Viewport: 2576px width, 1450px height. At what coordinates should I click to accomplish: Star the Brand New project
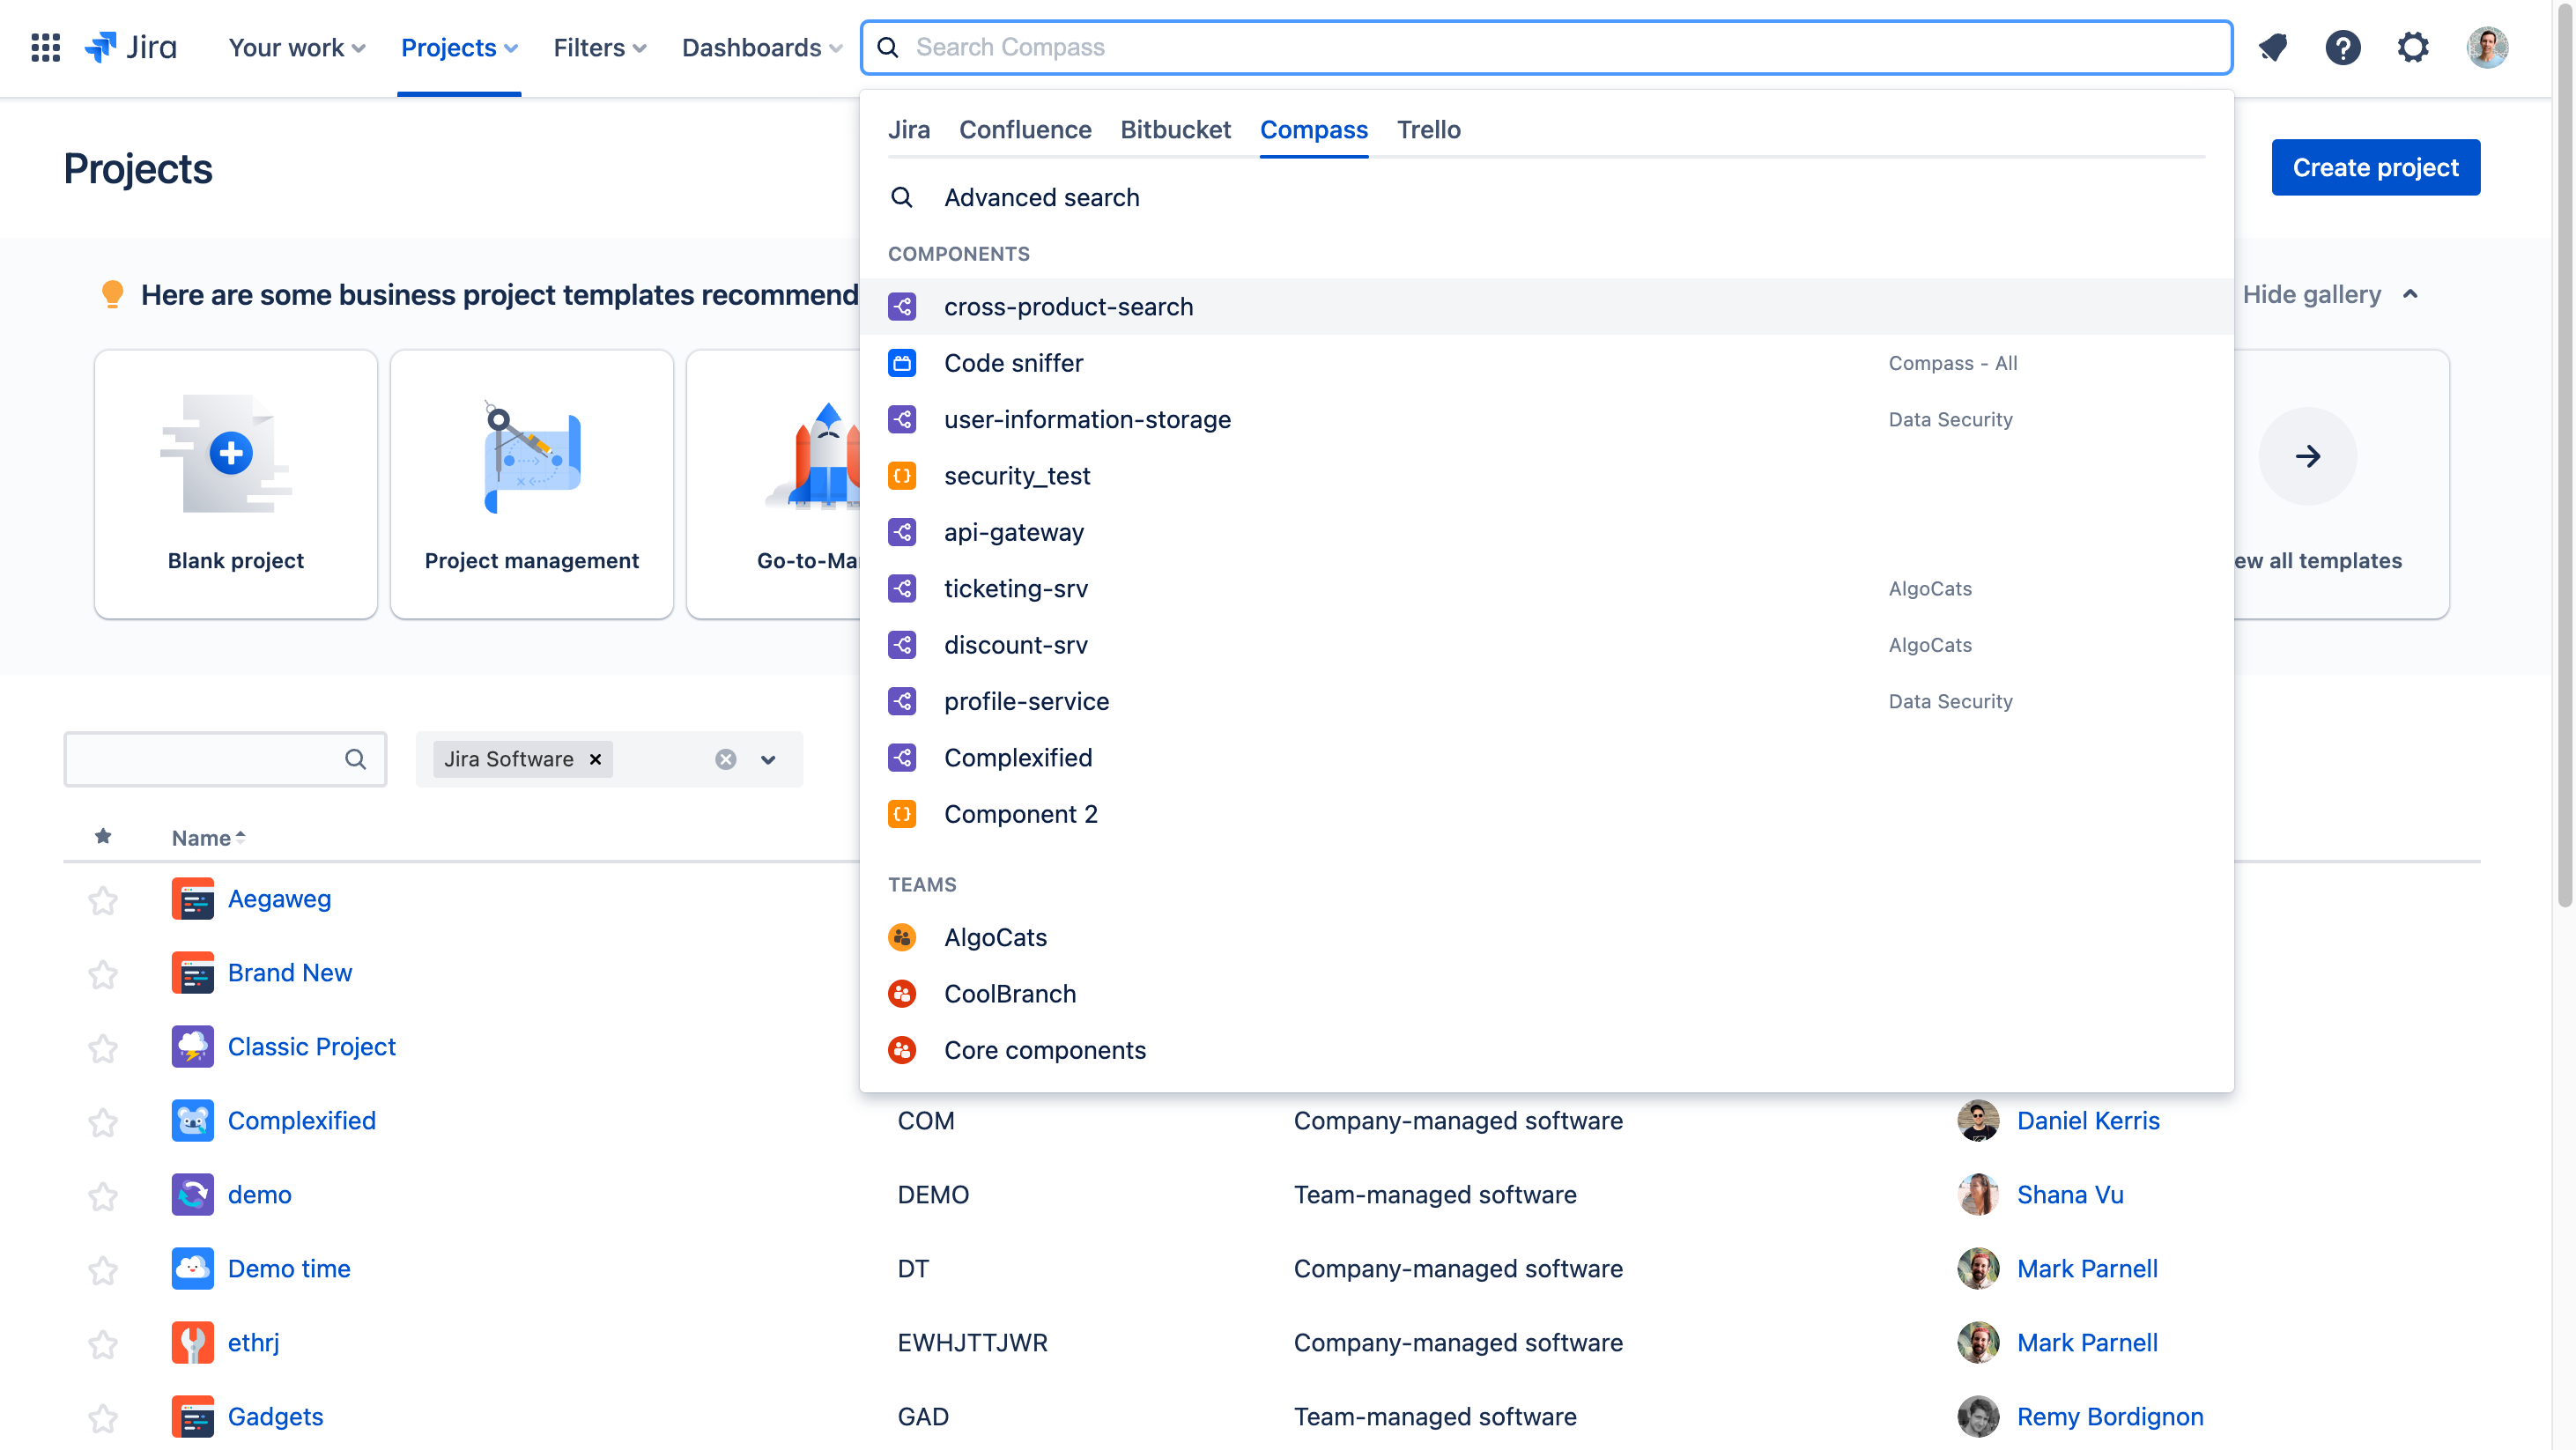pyautogui.click(x=103, y=974)
